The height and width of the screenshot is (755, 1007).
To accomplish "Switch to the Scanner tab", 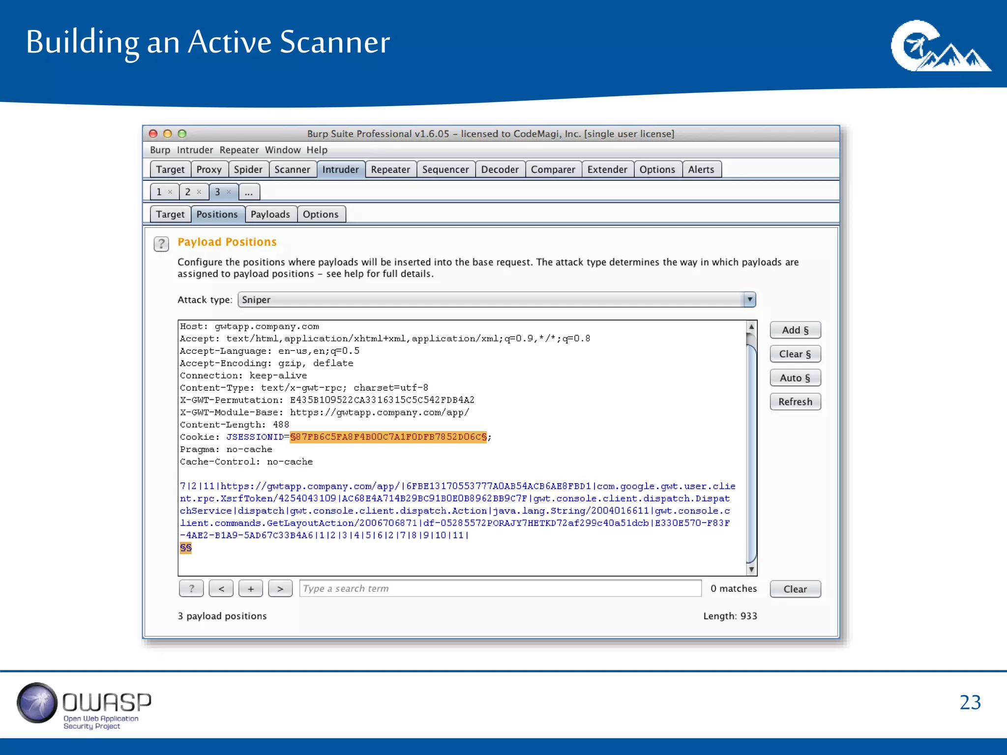I will 292,170.
